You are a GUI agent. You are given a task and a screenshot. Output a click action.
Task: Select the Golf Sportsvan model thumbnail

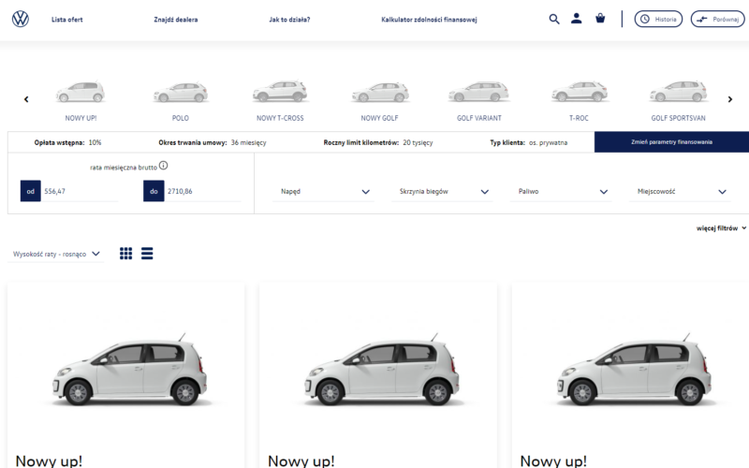coord(678,101)
